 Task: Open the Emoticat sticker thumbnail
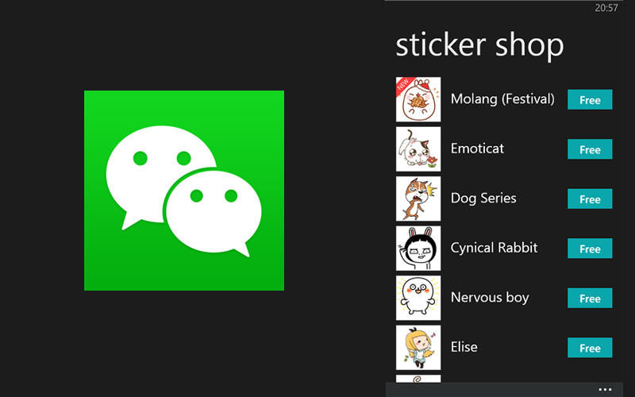(x=418, y=149)
